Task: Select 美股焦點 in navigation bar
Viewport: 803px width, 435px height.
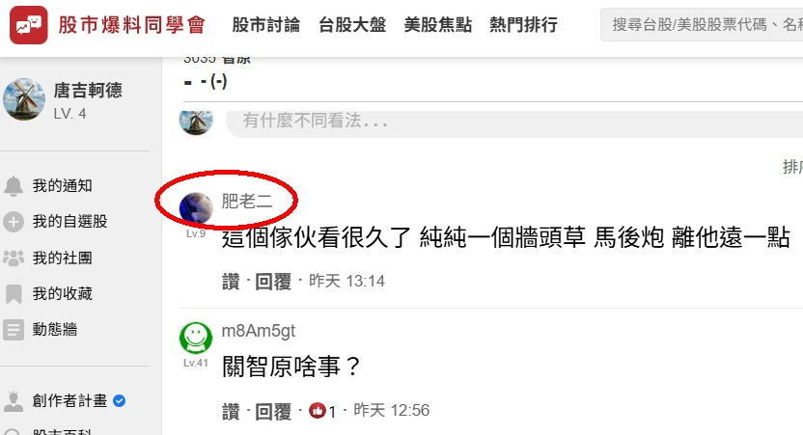Action: [437, 24]
